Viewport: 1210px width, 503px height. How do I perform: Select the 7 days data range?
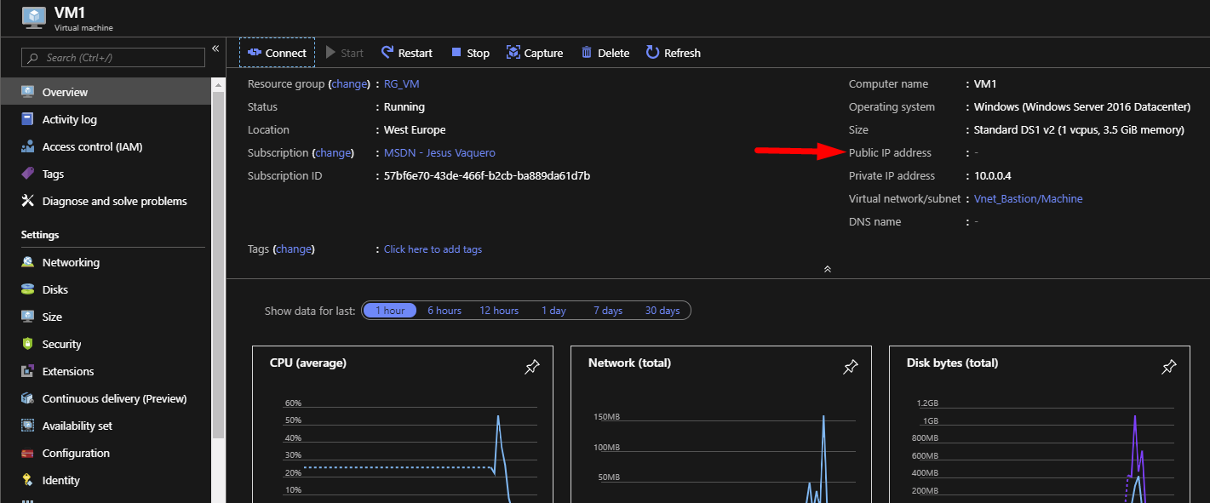point(607,310)
